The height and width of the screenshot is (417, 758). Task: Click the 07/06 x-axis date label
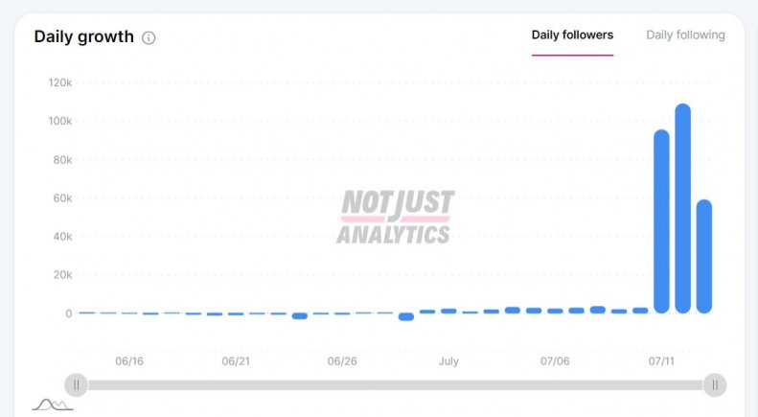point(555,361)
